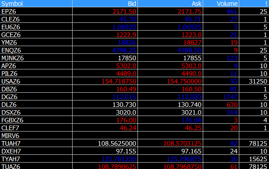Click the EU6Z6 bid 1.06920
Viewport: 269px width, 169px height.
coord(124,27)
